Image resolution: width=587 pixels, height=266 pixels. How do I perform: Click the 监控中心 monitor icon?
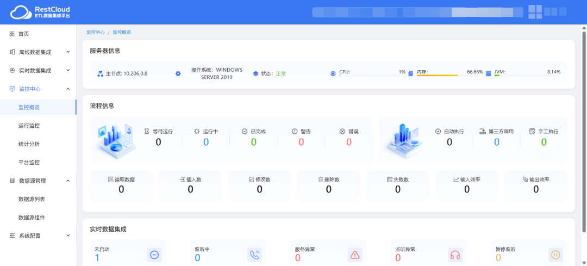[x=12, y=89]
